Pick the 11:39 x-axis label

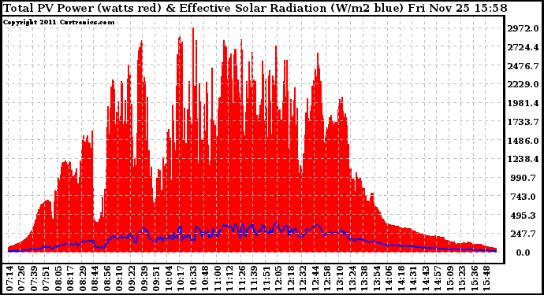(x=255, y=278)
